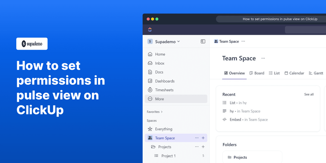
Task: Create new item inside Projects folder
Action: click(203, 147)
